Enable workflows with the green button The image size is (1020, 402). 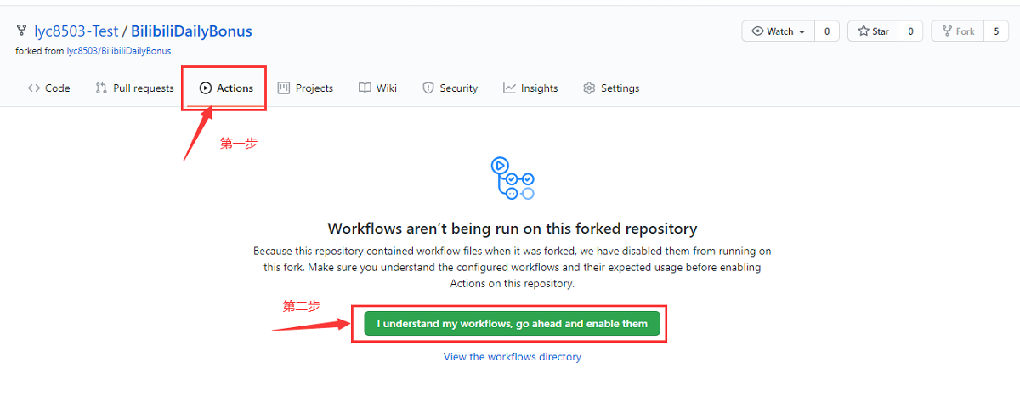click(512, 324)
